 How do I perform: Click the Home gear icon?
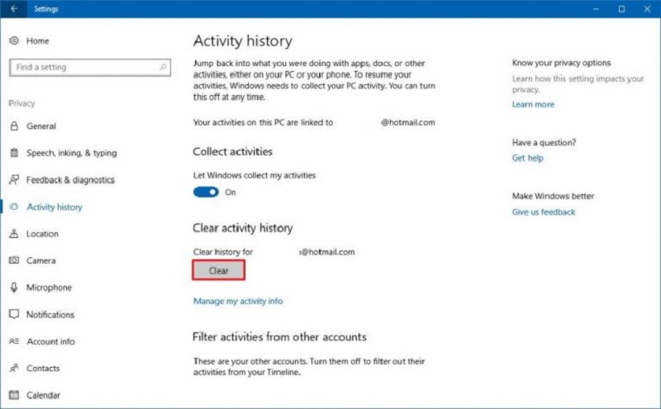(14, 40)
